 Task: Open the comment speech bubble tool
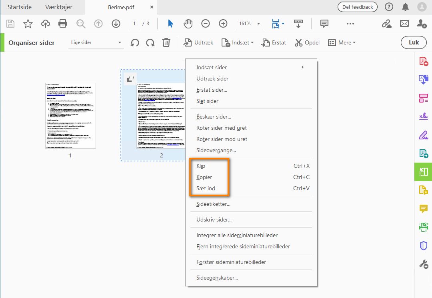click(x=324, y=24)
